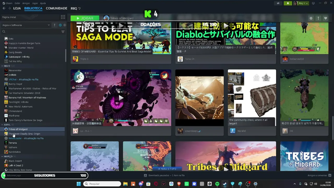
Task: Click IR PARA O TOPO button
Action: click(167, 169)
